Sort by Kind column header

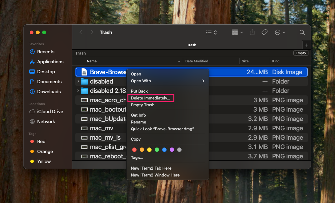tap(276, 61)
